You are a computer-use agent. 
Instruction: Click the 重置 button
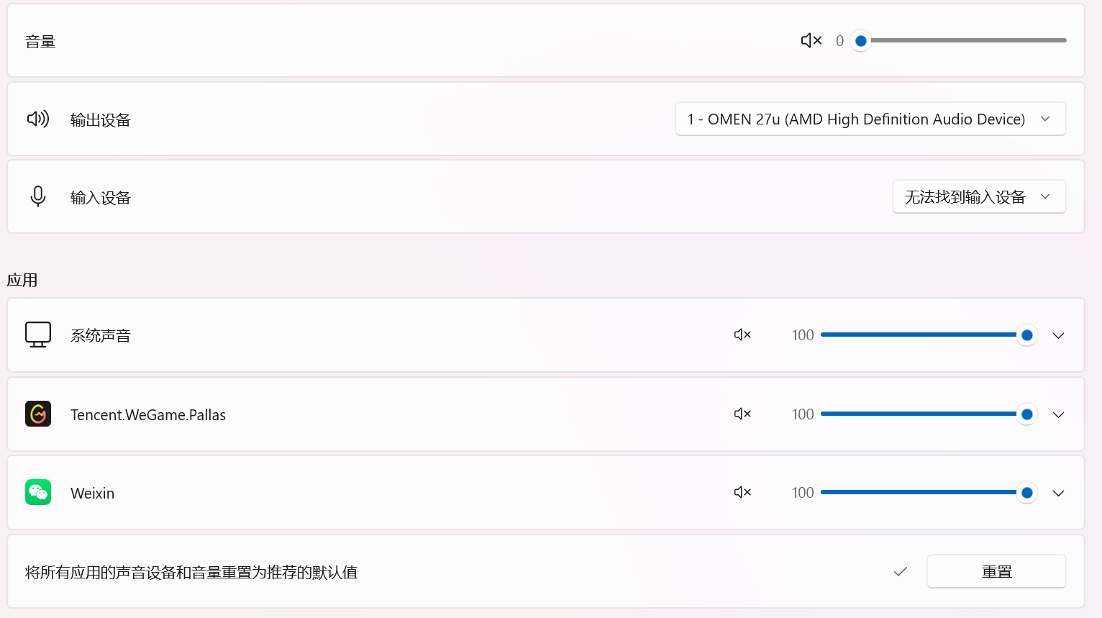[996, 571]
